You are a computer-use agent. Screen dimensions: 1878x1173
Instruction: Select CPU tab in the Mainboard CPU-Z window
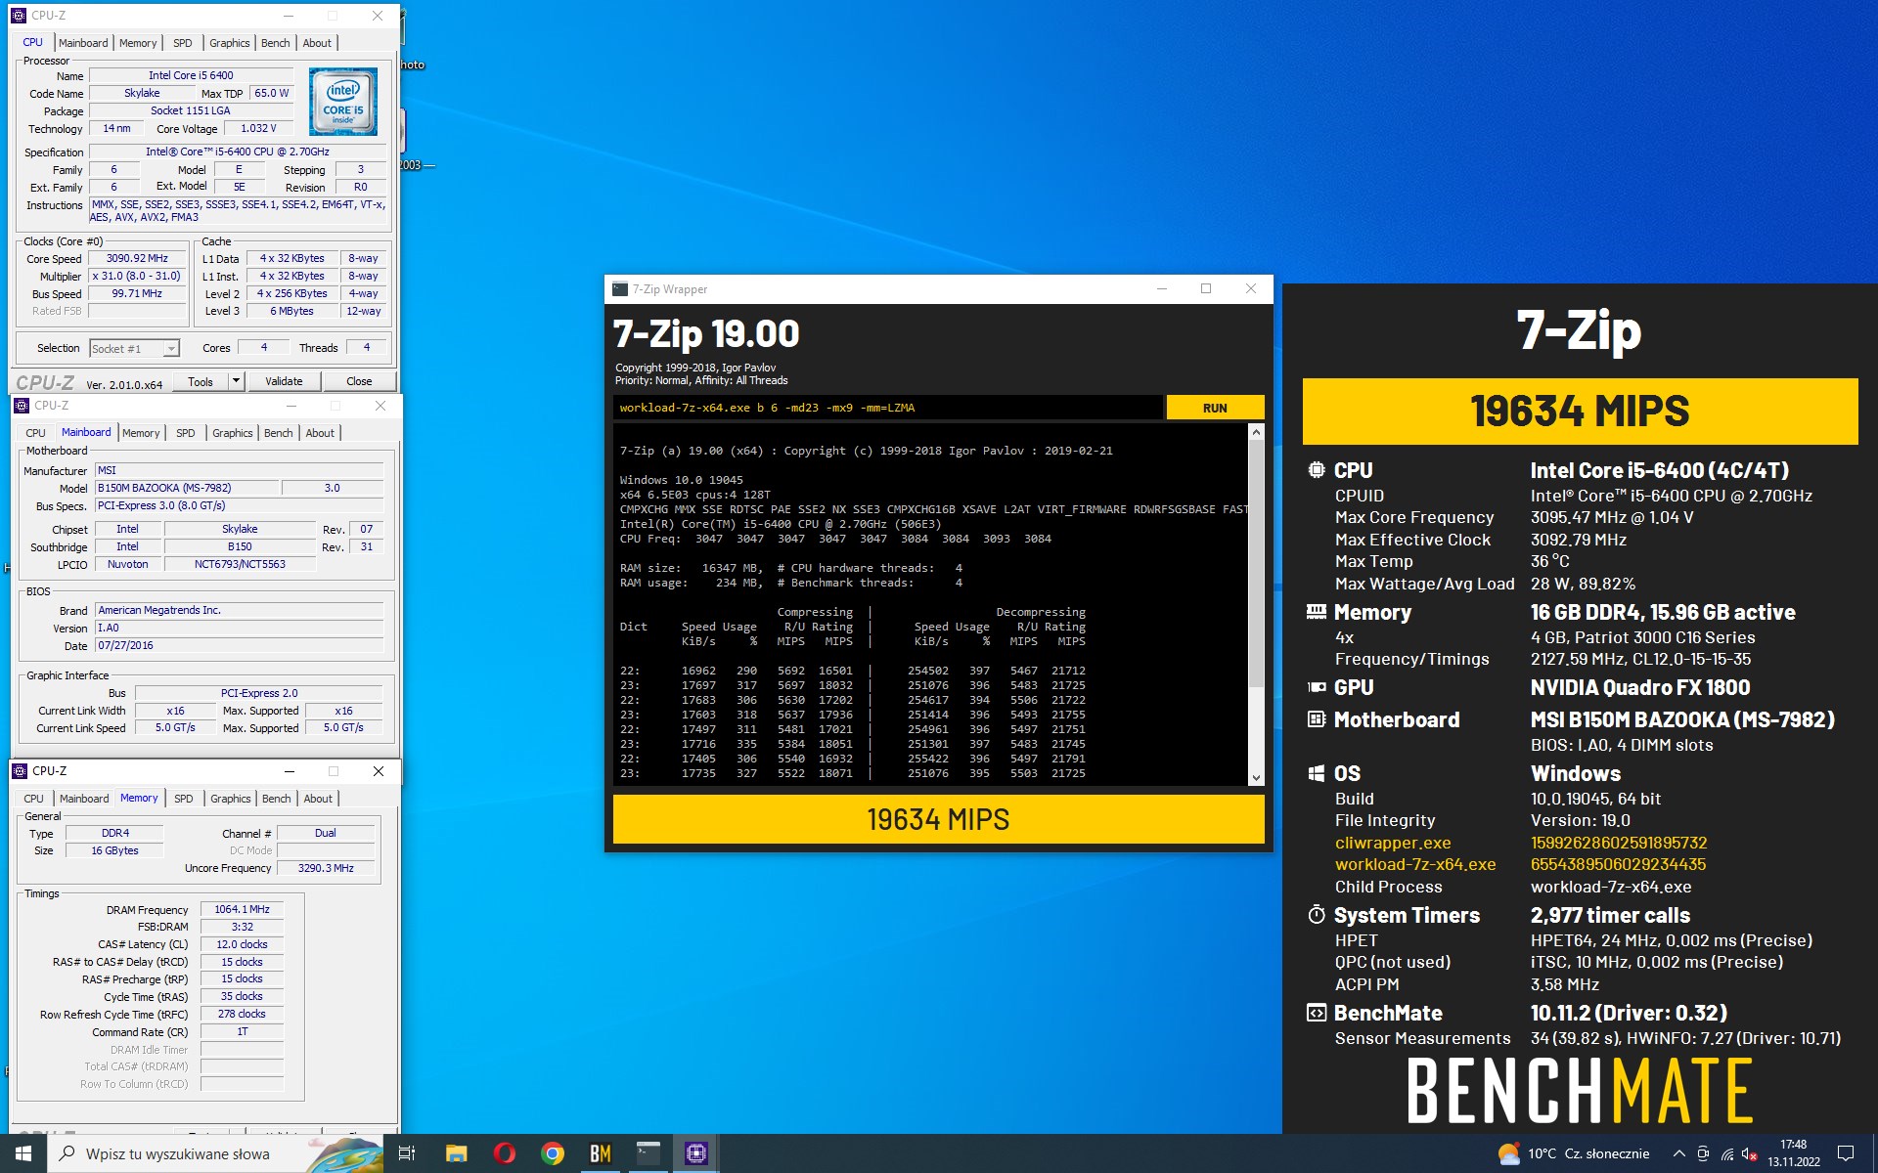click(35, 433)
